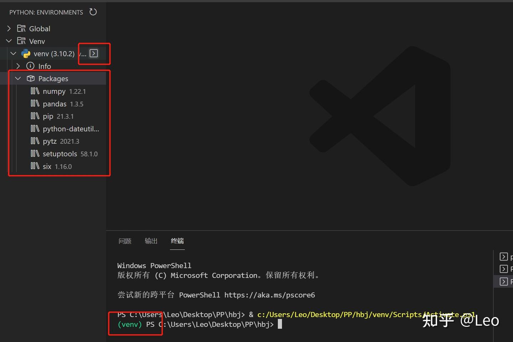The height and width of the screenshot is (342, 513).
Task: Select the Packages box icon
Action: pyautogui.click(x=30, y=78)
